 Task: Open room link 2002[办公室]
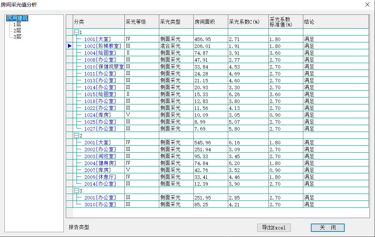[x=100, y=150]
